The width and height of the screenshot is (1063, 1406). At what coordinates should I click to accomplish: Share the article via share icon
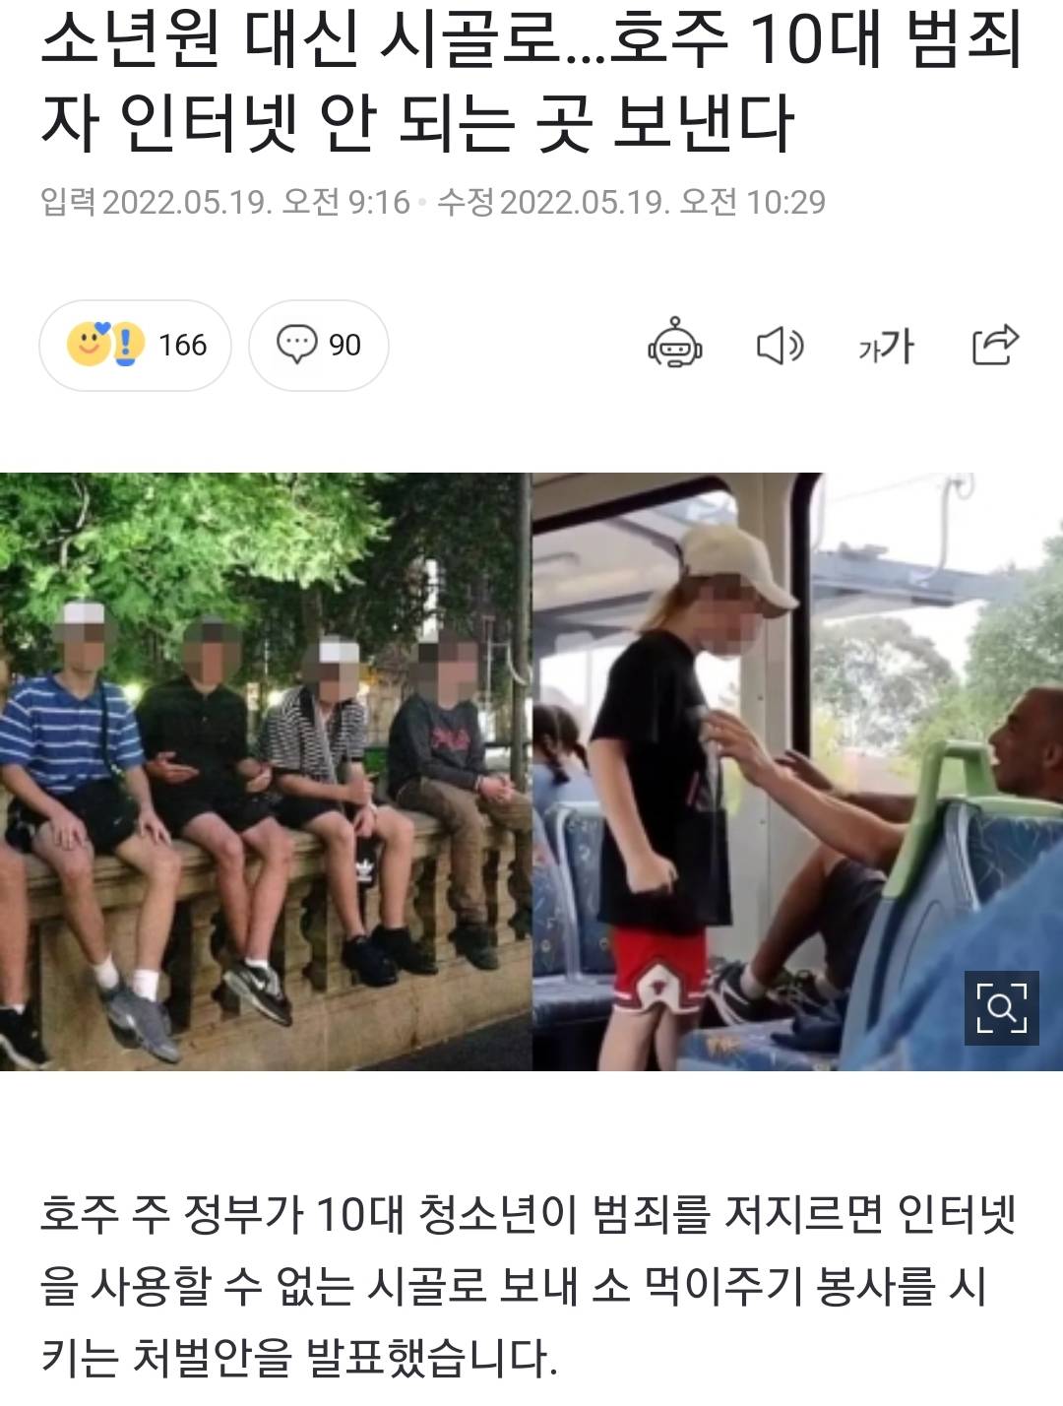click(x=995, y=344)
